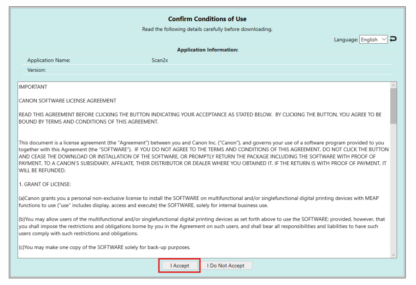Click paragraph (c) about back-up copy
Image resolution: width=416 pixels, height=285 pixels.
coord(105,247)
